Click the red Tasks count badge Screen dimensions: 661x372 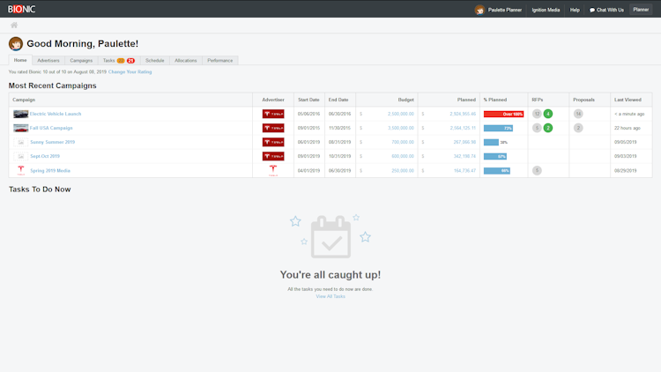(x=130, y=61)
